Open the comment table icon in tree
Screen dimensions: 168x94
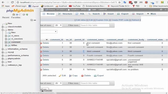[x=9, y=42]
